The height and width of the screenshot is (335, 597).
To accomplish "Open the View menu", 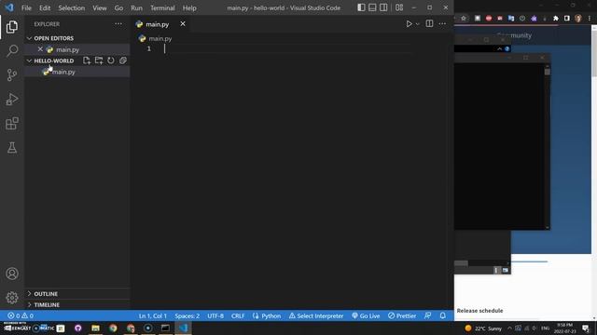I will 100,7.
